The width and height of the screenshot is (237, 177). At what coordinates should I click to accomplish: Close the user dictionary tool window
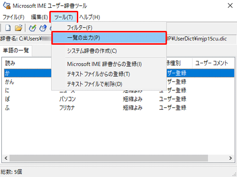pyautogui.click(x=230, y=6)
